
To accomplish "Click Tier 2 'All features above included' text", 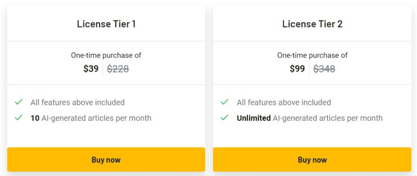I will point(284,102).
